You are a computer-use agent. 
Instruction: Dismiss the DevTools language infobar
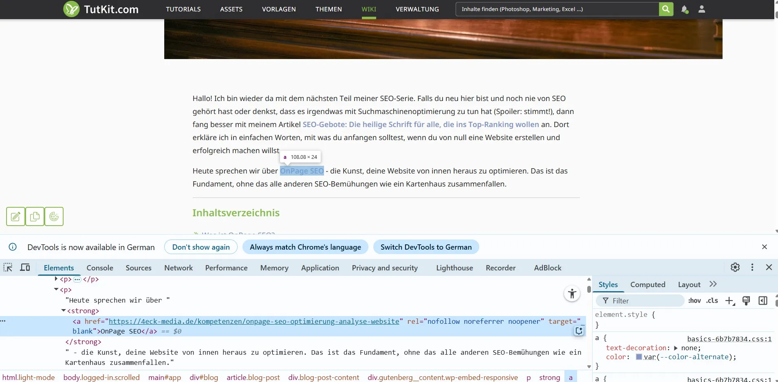765,247
